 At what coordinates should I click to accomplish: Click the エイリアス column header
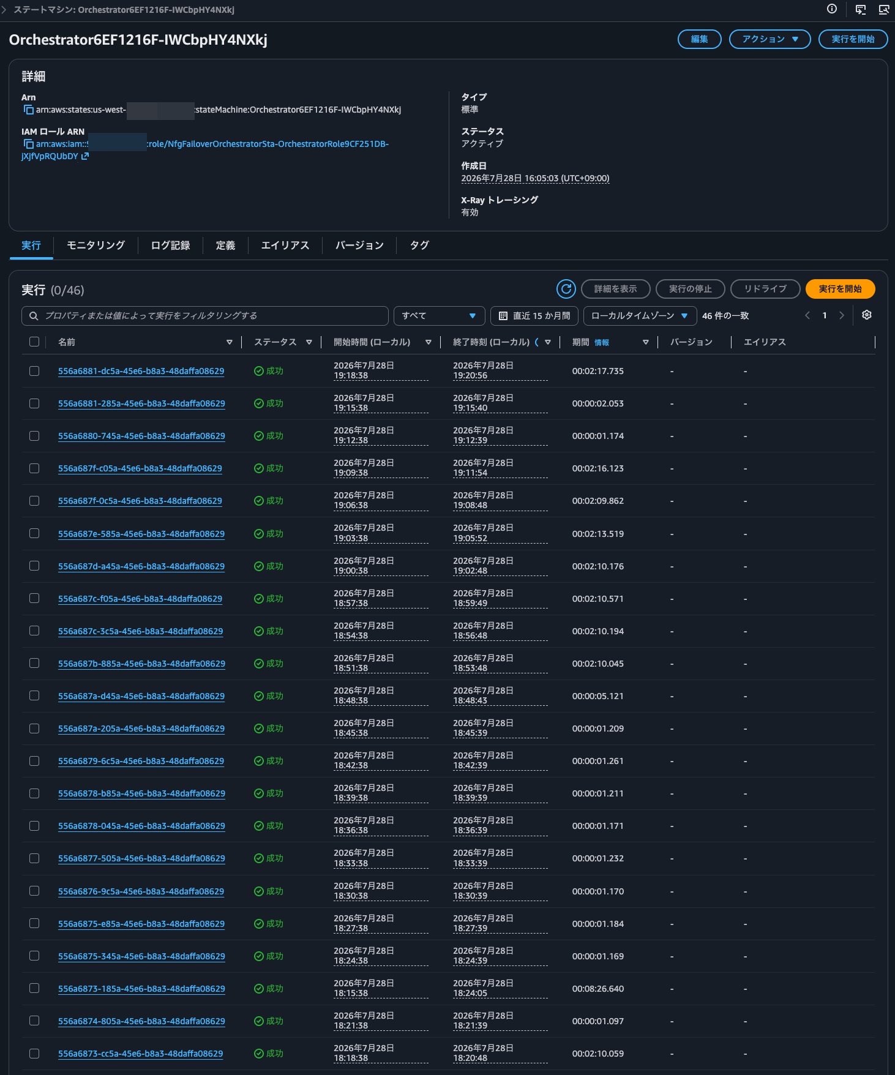point(765,342)
